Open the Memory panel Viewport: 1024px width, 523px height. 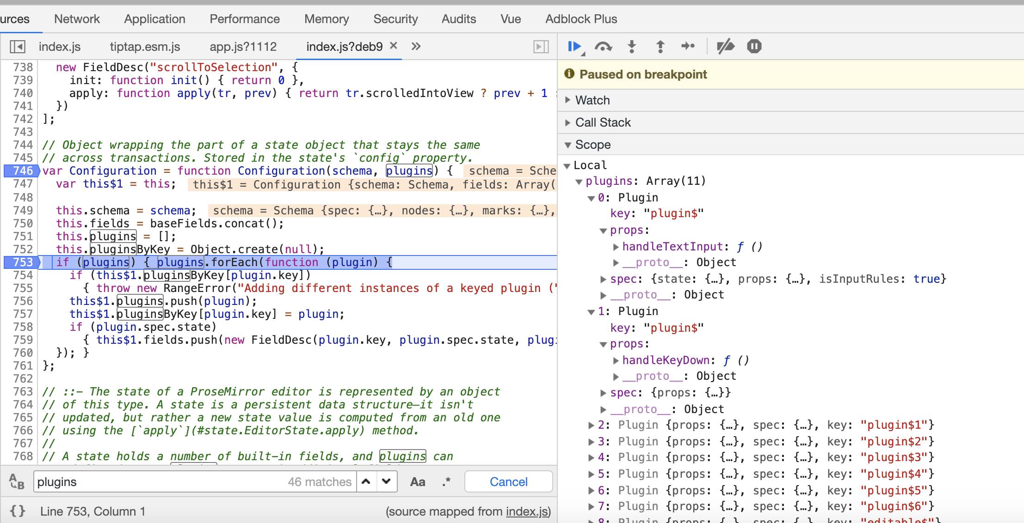point(327,19)
